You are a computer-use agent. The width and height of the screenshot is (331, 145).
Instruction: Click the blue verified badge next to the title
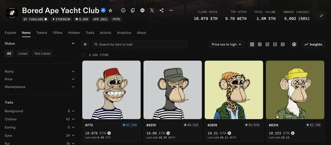coord(103,10)
